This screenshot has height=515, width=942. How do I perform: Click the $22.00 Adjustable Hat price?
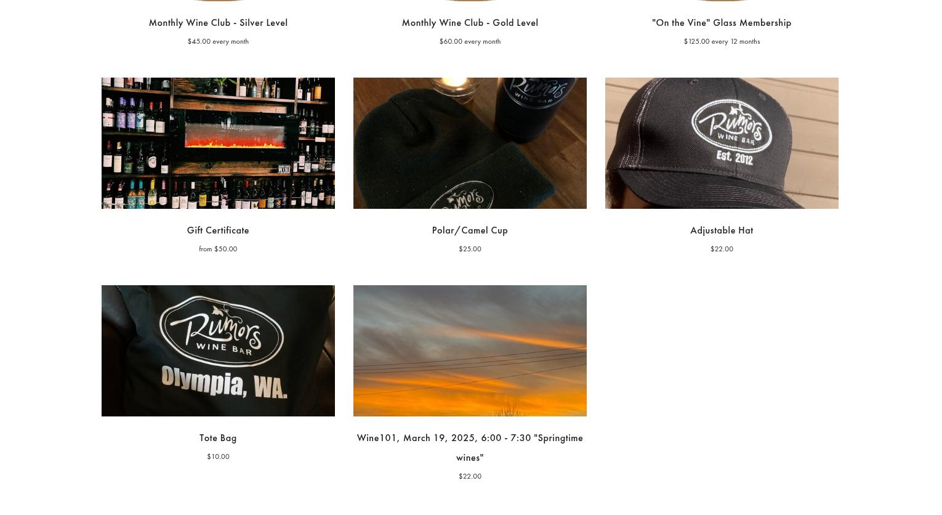[x=722, y=249]
